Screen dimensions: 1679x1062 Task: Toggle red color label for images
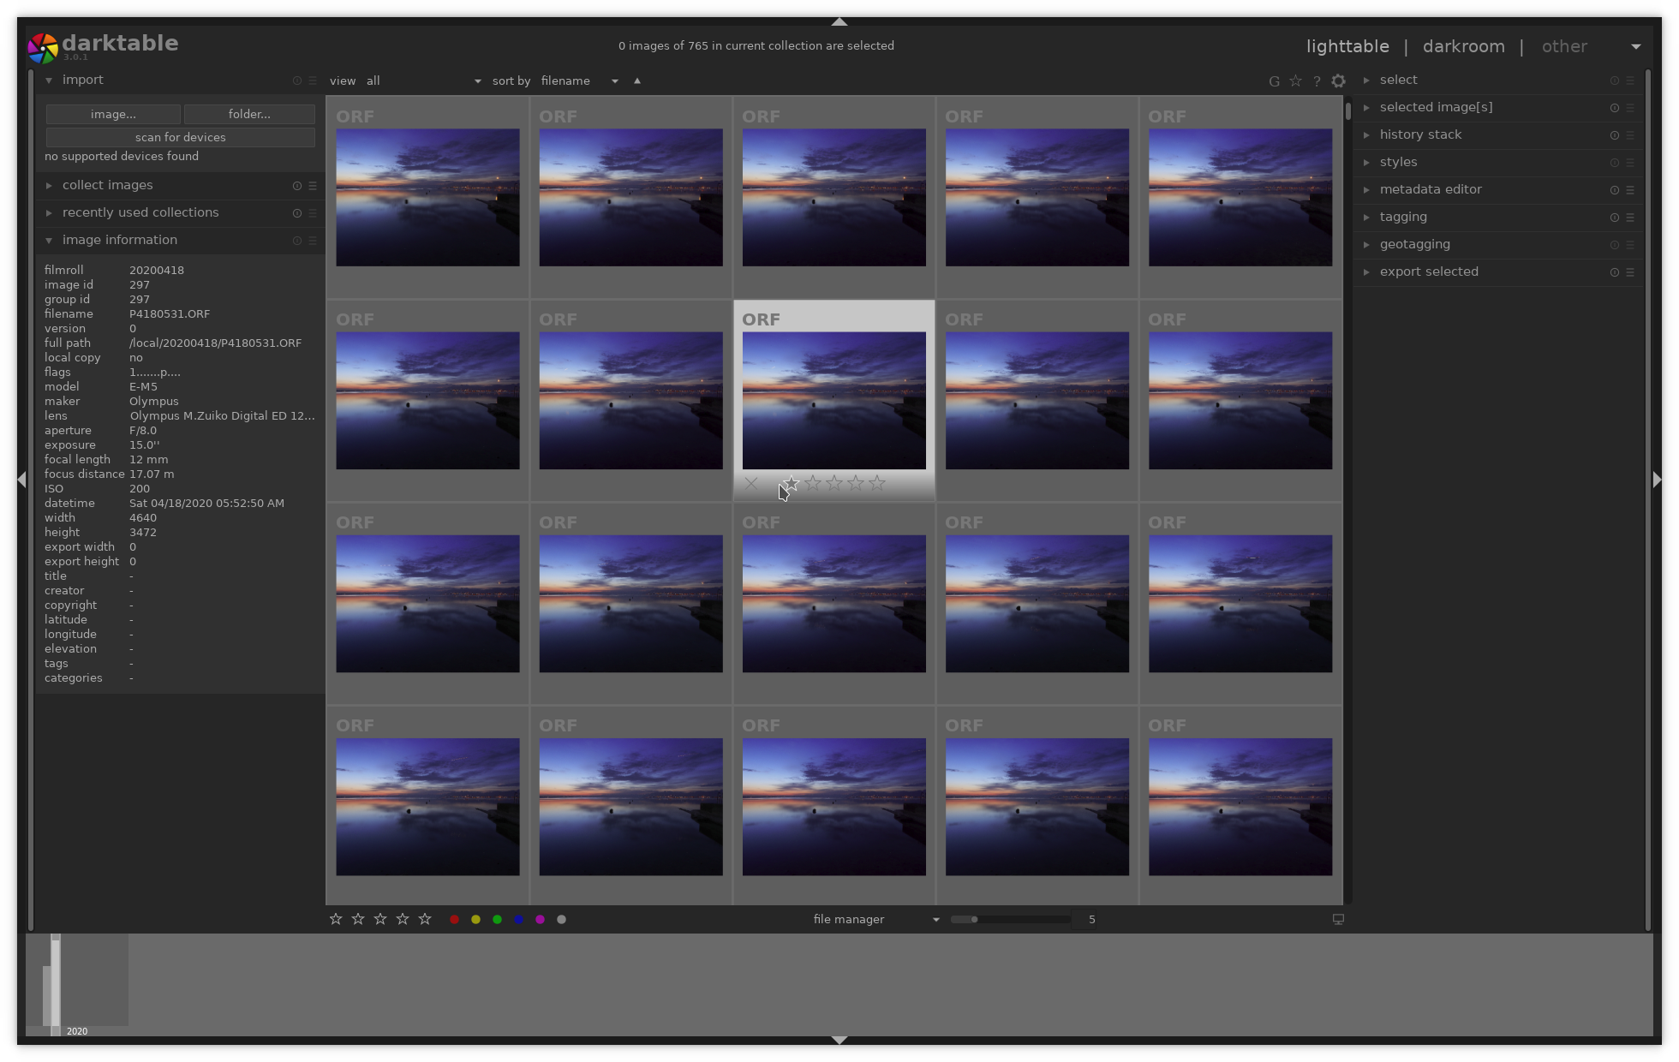tap(454, 919)
